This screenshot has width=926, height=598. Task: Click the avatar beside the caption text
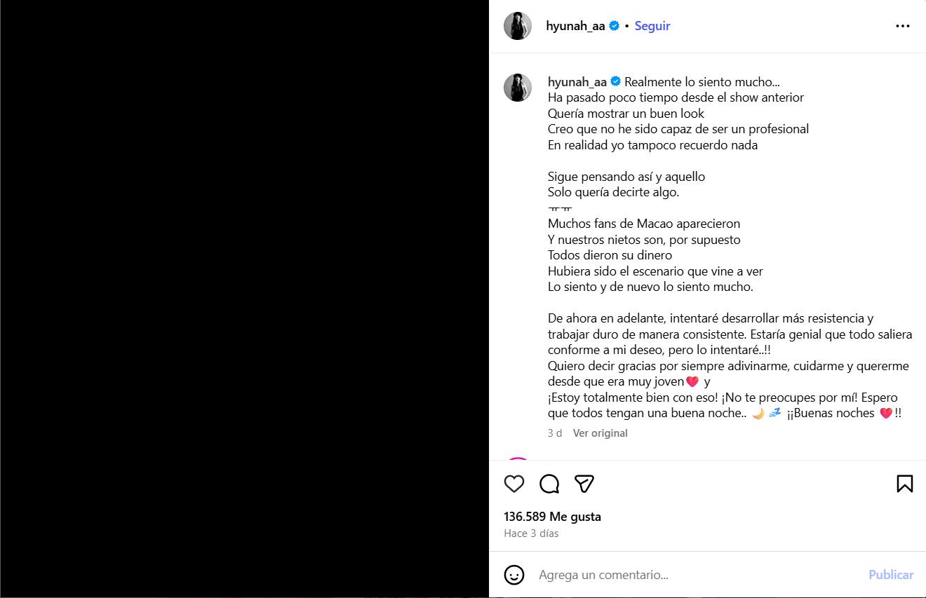click(x=518, y=88)
